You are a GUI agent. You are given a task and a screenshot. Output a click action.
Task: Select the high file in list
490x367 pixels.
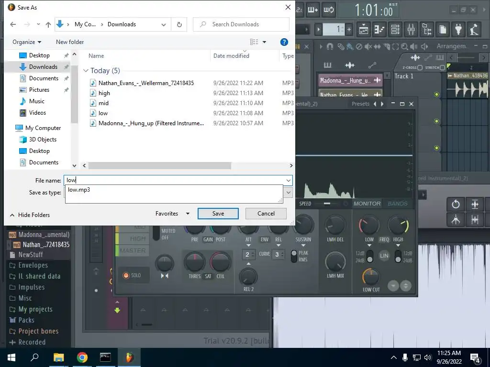click(x=104, y=93)
